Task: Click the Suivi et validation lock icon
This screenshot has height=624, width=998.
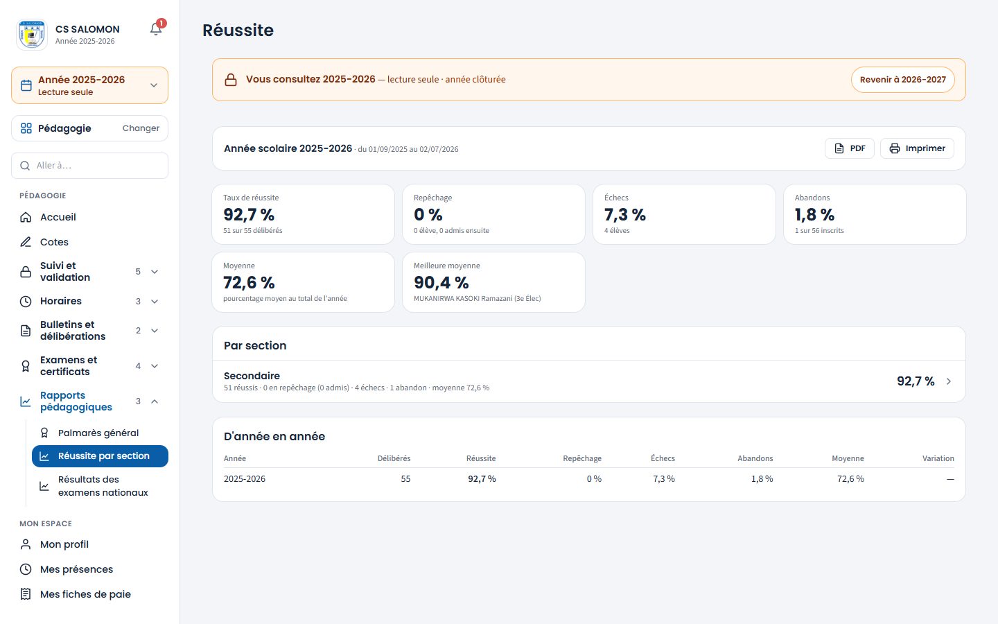Action: [26, 272]
